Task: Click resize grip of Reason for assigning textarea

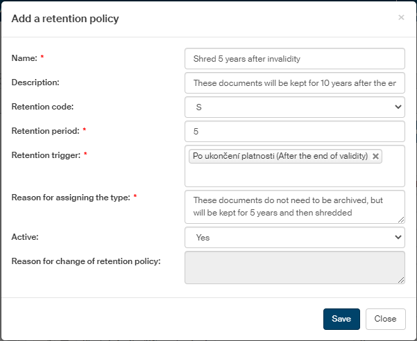Action: [x=401, y=220]
